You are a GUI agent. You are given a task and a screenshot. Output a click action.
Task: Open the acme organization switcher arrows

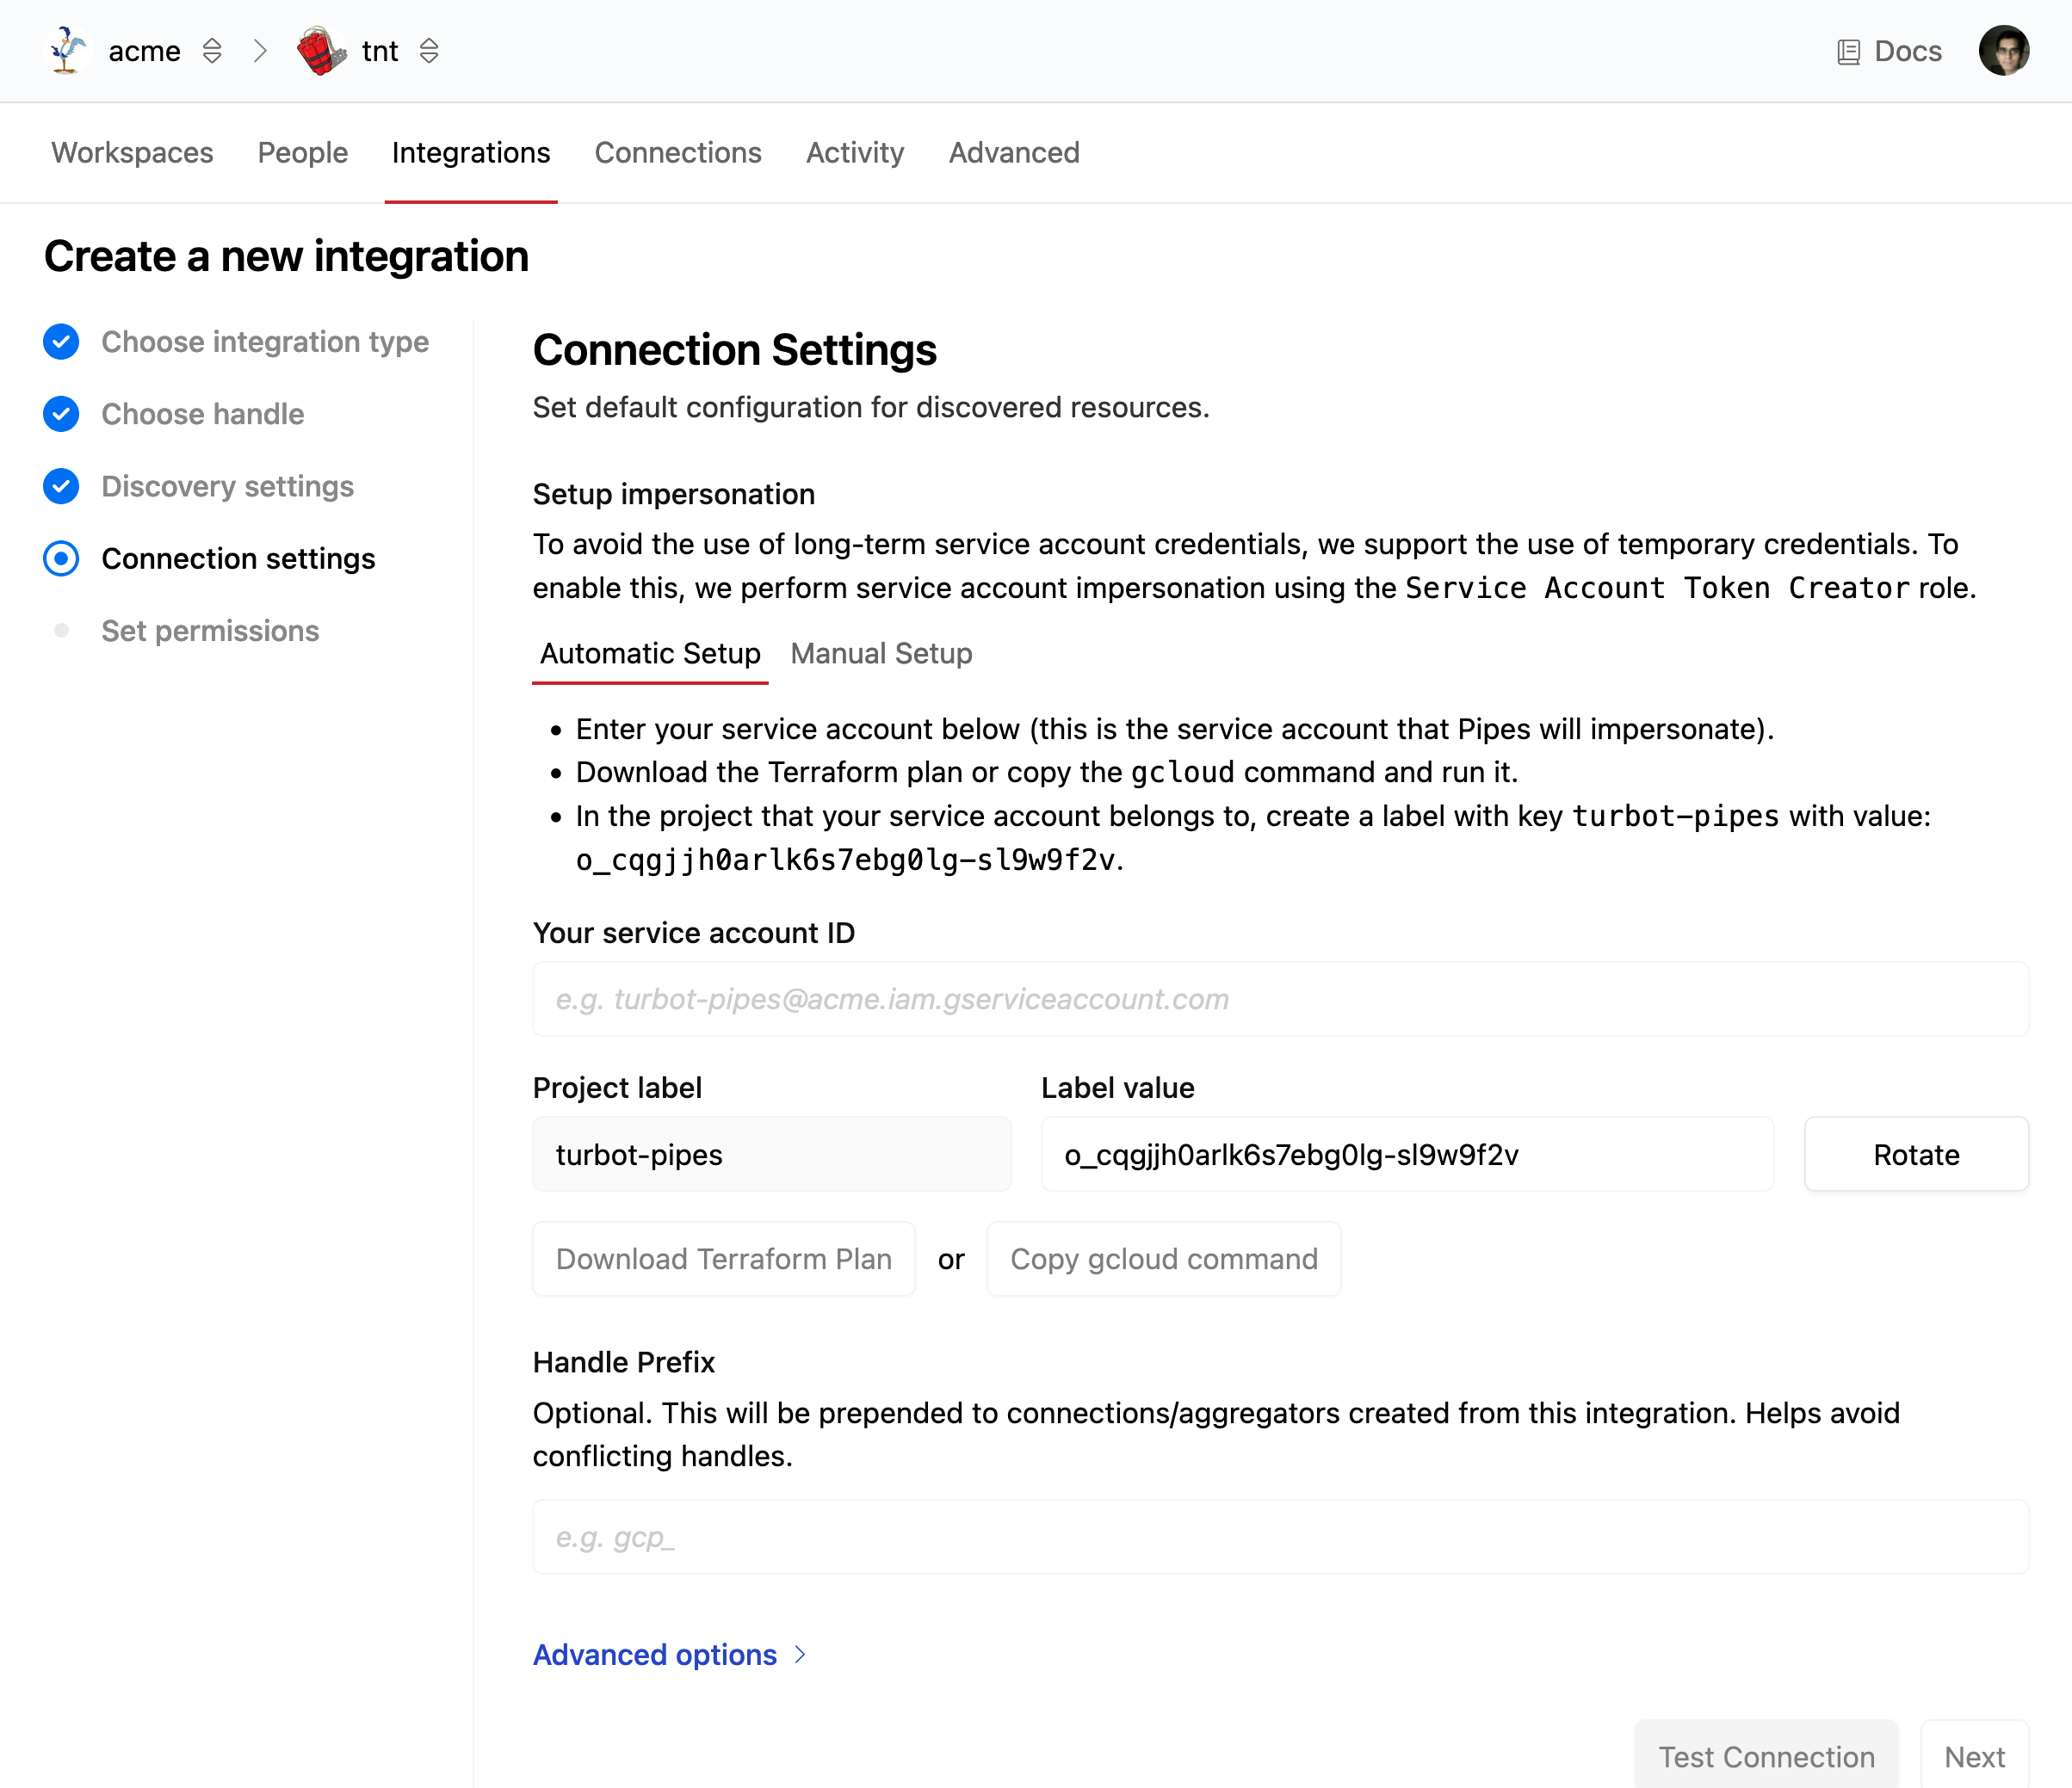coord(212,50)
